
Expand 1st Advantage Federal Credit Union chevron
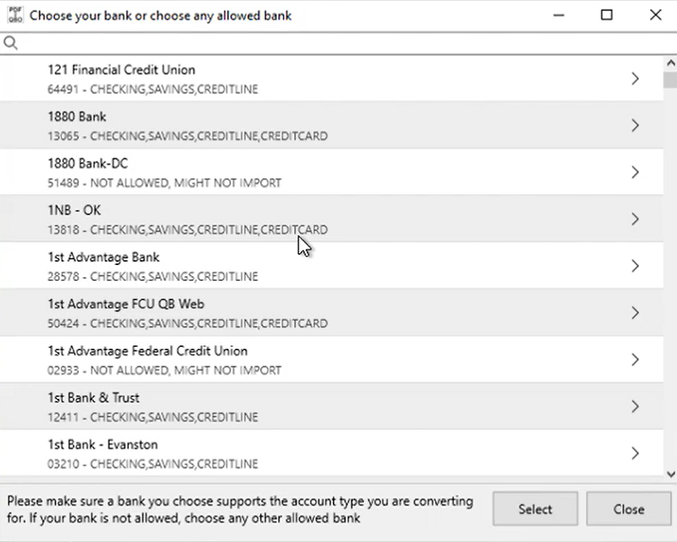(635, 360)
